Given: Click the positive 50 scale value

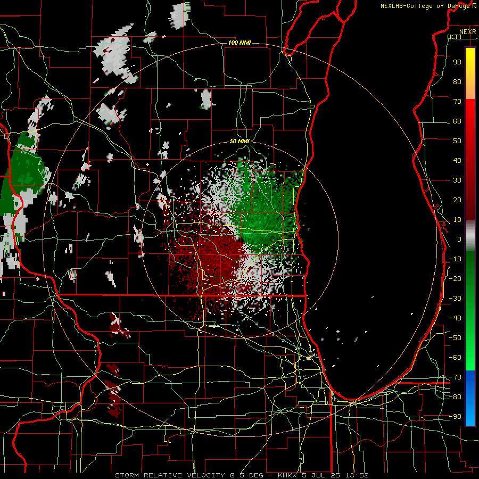Looking at the screenshot, I should (457, 141).
